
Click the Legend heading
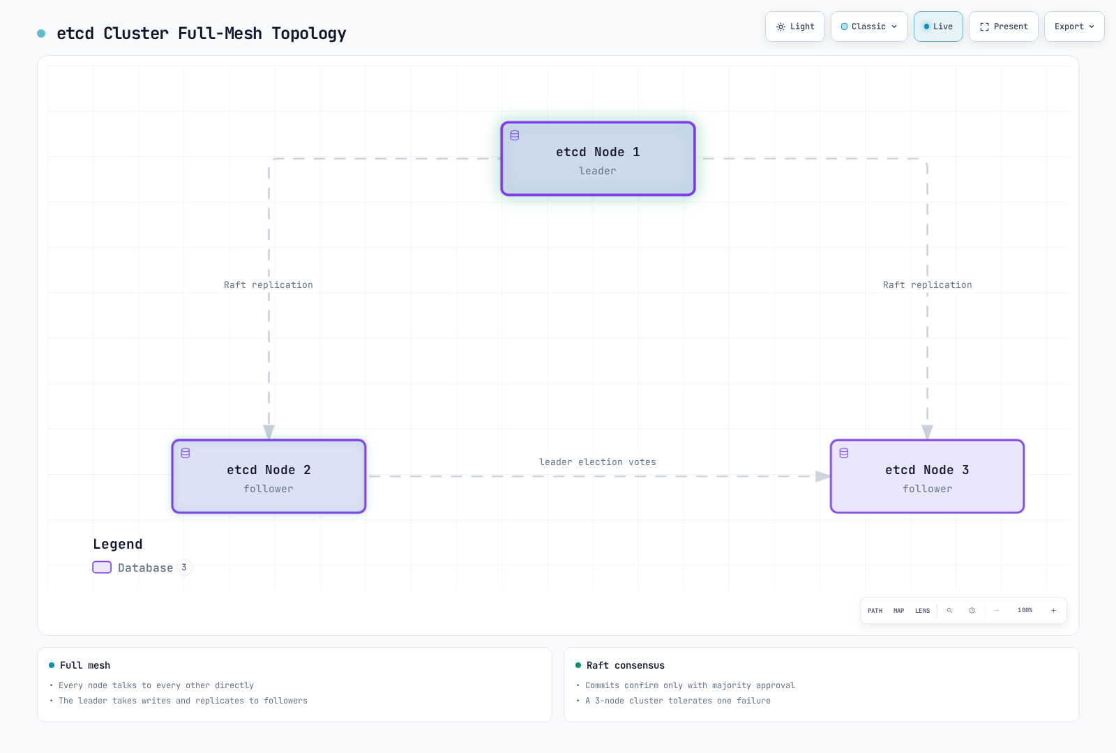point(118,545)
